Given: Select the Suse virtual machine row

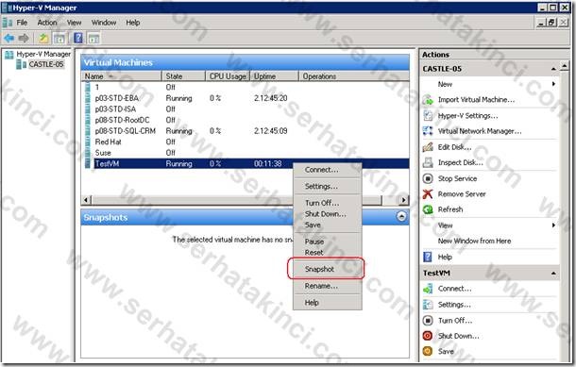Looking at the screenshot, I should pos(246,153).
